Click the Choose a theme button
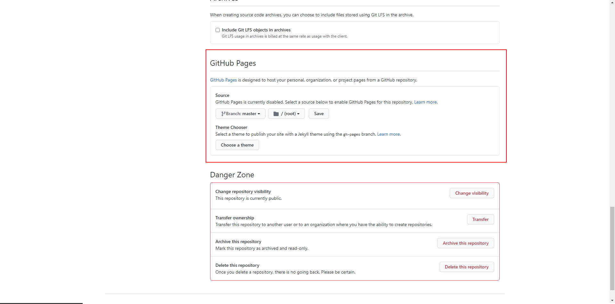The width and height of the screenshot is (615, 304). pos(237,145)
